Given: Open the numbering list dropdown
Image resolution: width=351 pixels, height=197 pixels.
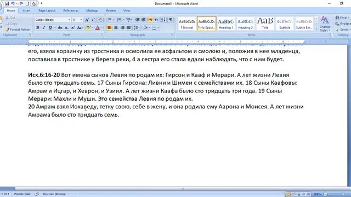Looking at the screenshot, I should point(123,20).
